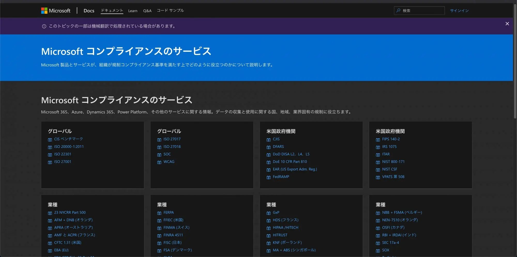The height and width of the screenshot is (257, 517).
Task: Open the VPATS 第 508 link
Action: [x=393, y=177]
